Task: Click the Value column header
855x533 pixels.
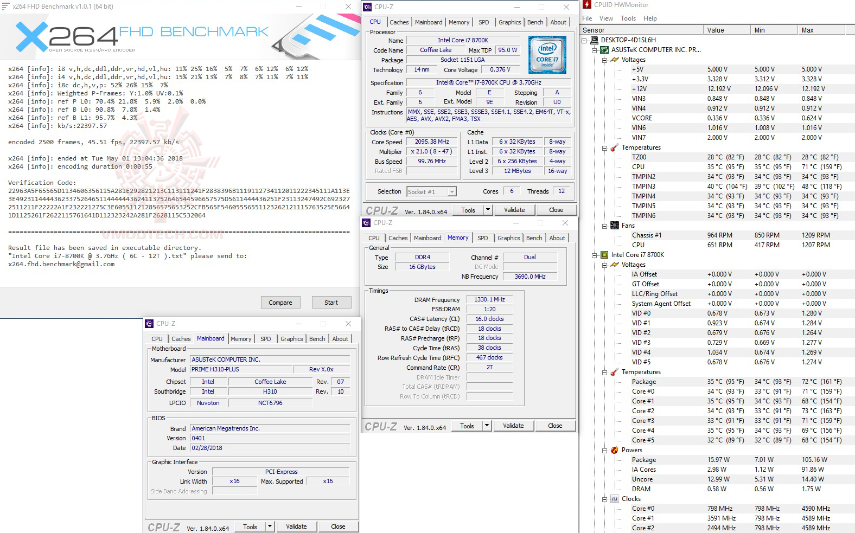Action: tap(727, 30)
